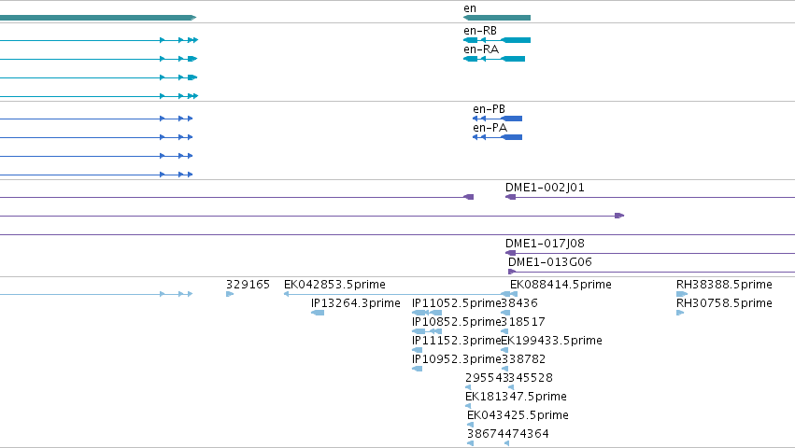Select the IP13264.3prime EST label
The image size is (795, 448).
tap(355, 303)
